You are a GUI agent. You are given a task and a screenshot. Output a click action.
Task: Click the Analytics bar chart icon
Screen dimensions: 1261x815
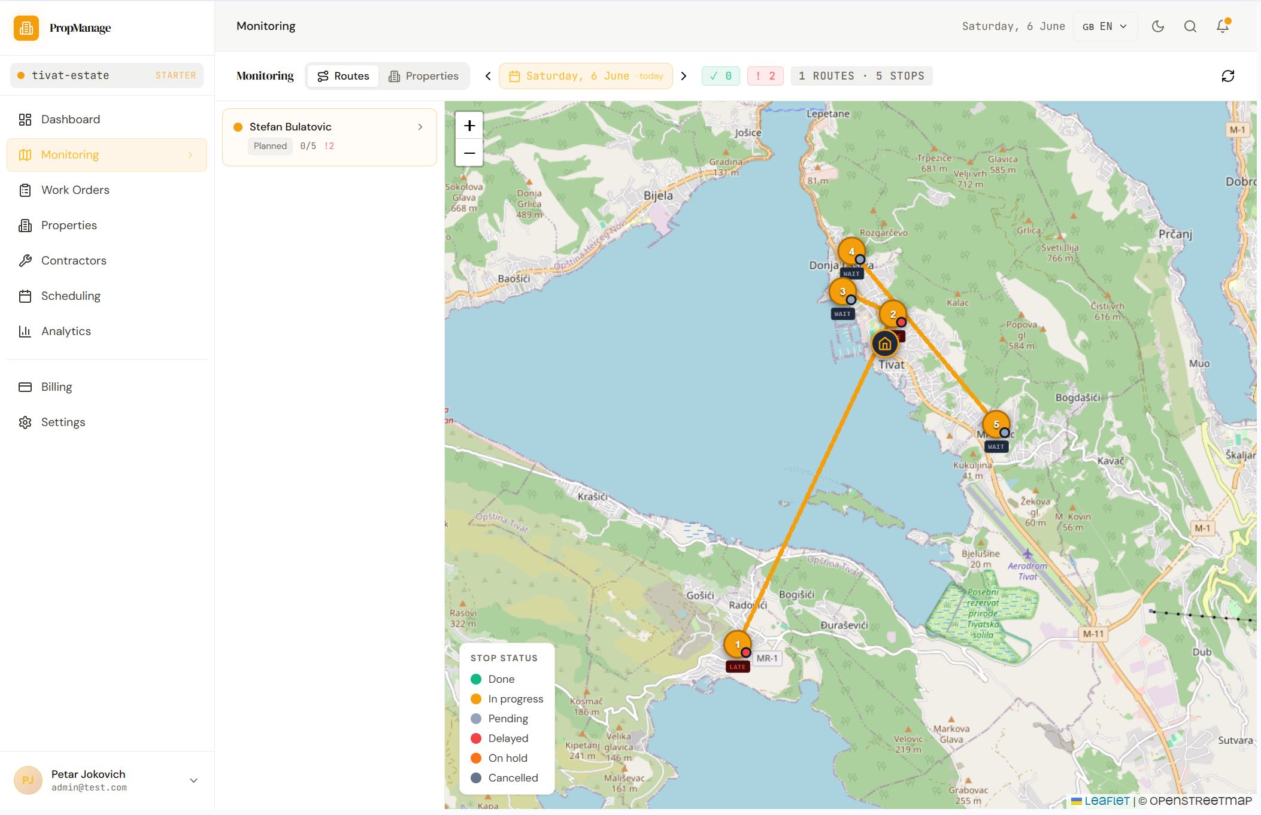25,332
